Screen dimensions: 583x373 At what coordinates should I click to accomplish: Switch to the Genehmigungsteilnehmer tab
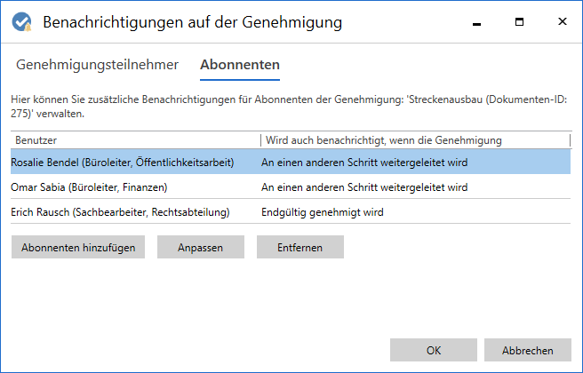point(97,65)
